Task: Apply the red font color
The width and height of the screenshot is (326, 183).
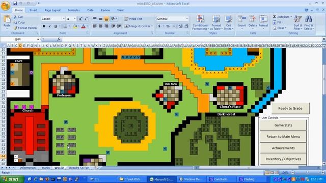Action: 84,26
